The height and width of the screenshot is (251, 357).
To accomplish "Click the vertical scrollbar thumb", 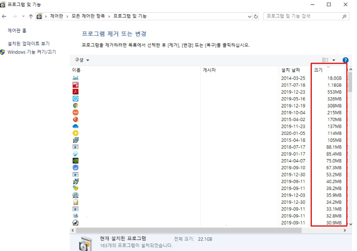I will pos(350,82).
